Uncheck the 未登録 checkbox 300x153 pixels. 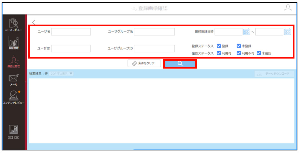[239, 46]
